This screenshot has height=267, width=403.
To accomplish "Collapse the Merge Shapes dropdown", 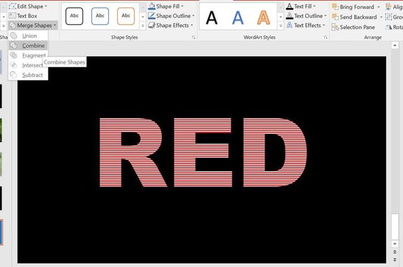I will pos(34,26).
